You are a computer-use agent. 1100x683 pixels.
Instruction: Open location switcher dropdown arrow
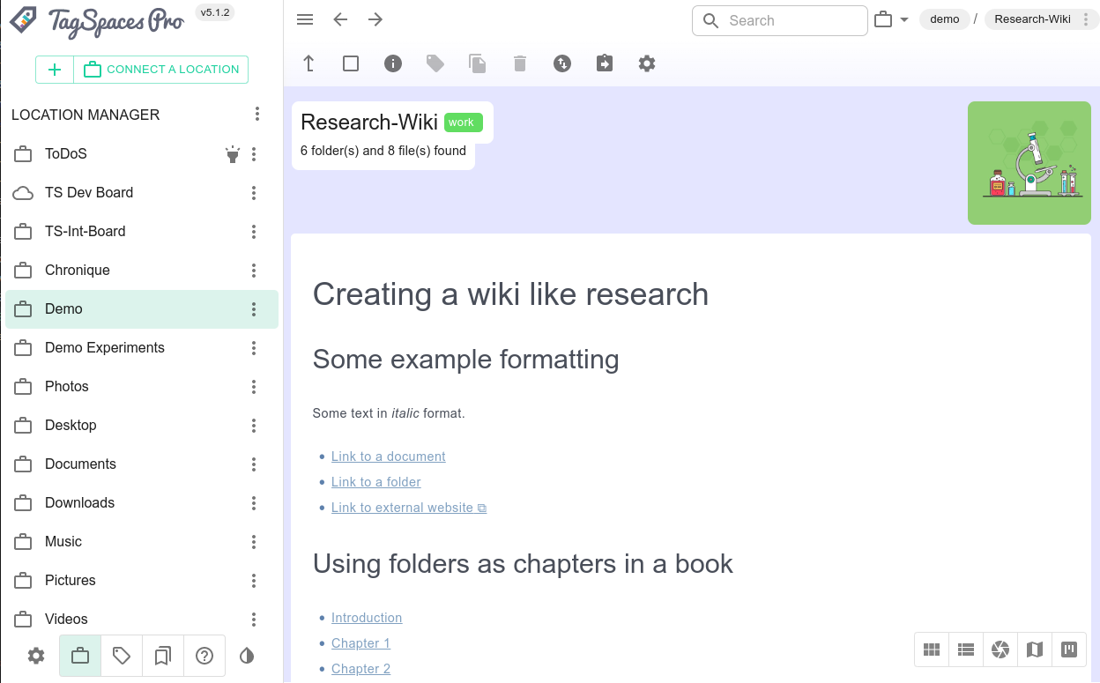tap(903, 20)
